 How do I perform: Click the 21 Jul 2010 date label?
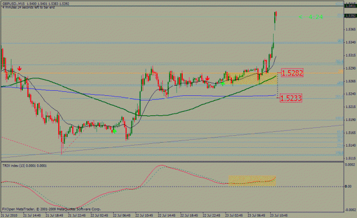tap(9, 215)
